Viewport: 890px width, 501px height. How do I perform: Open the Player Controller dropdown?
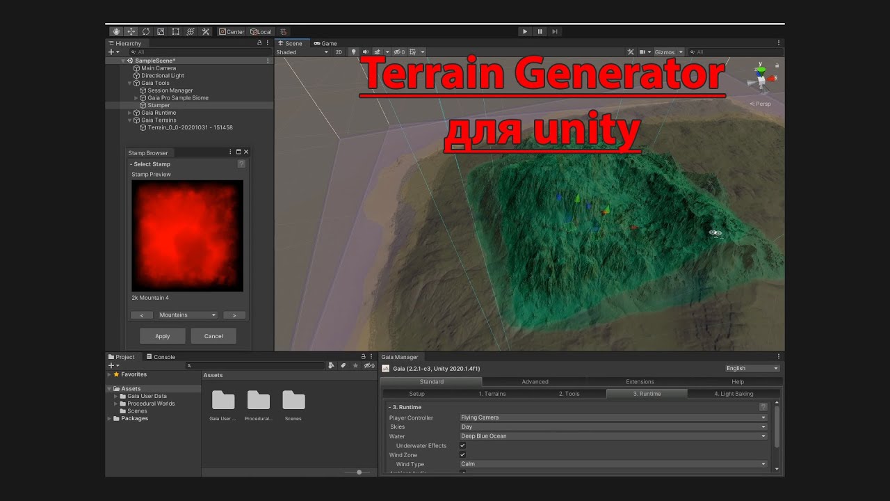(613, 417)
